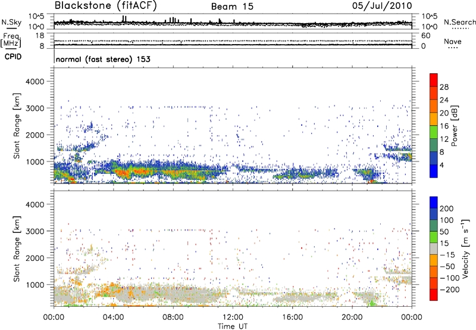
Task: Click the "1000" tick on the velocity panel
Action: (x=35, y=285)
